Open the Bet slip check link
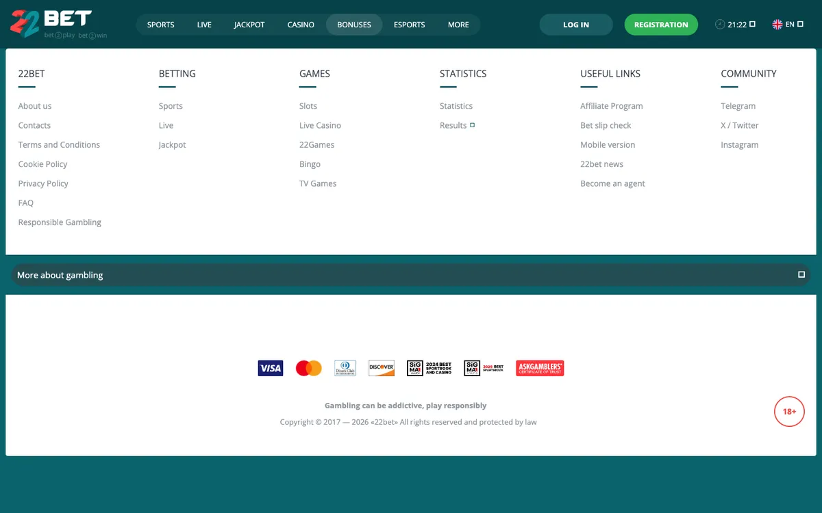The width and height of the screenshot is (822, 513). click(x=606, y=125)
